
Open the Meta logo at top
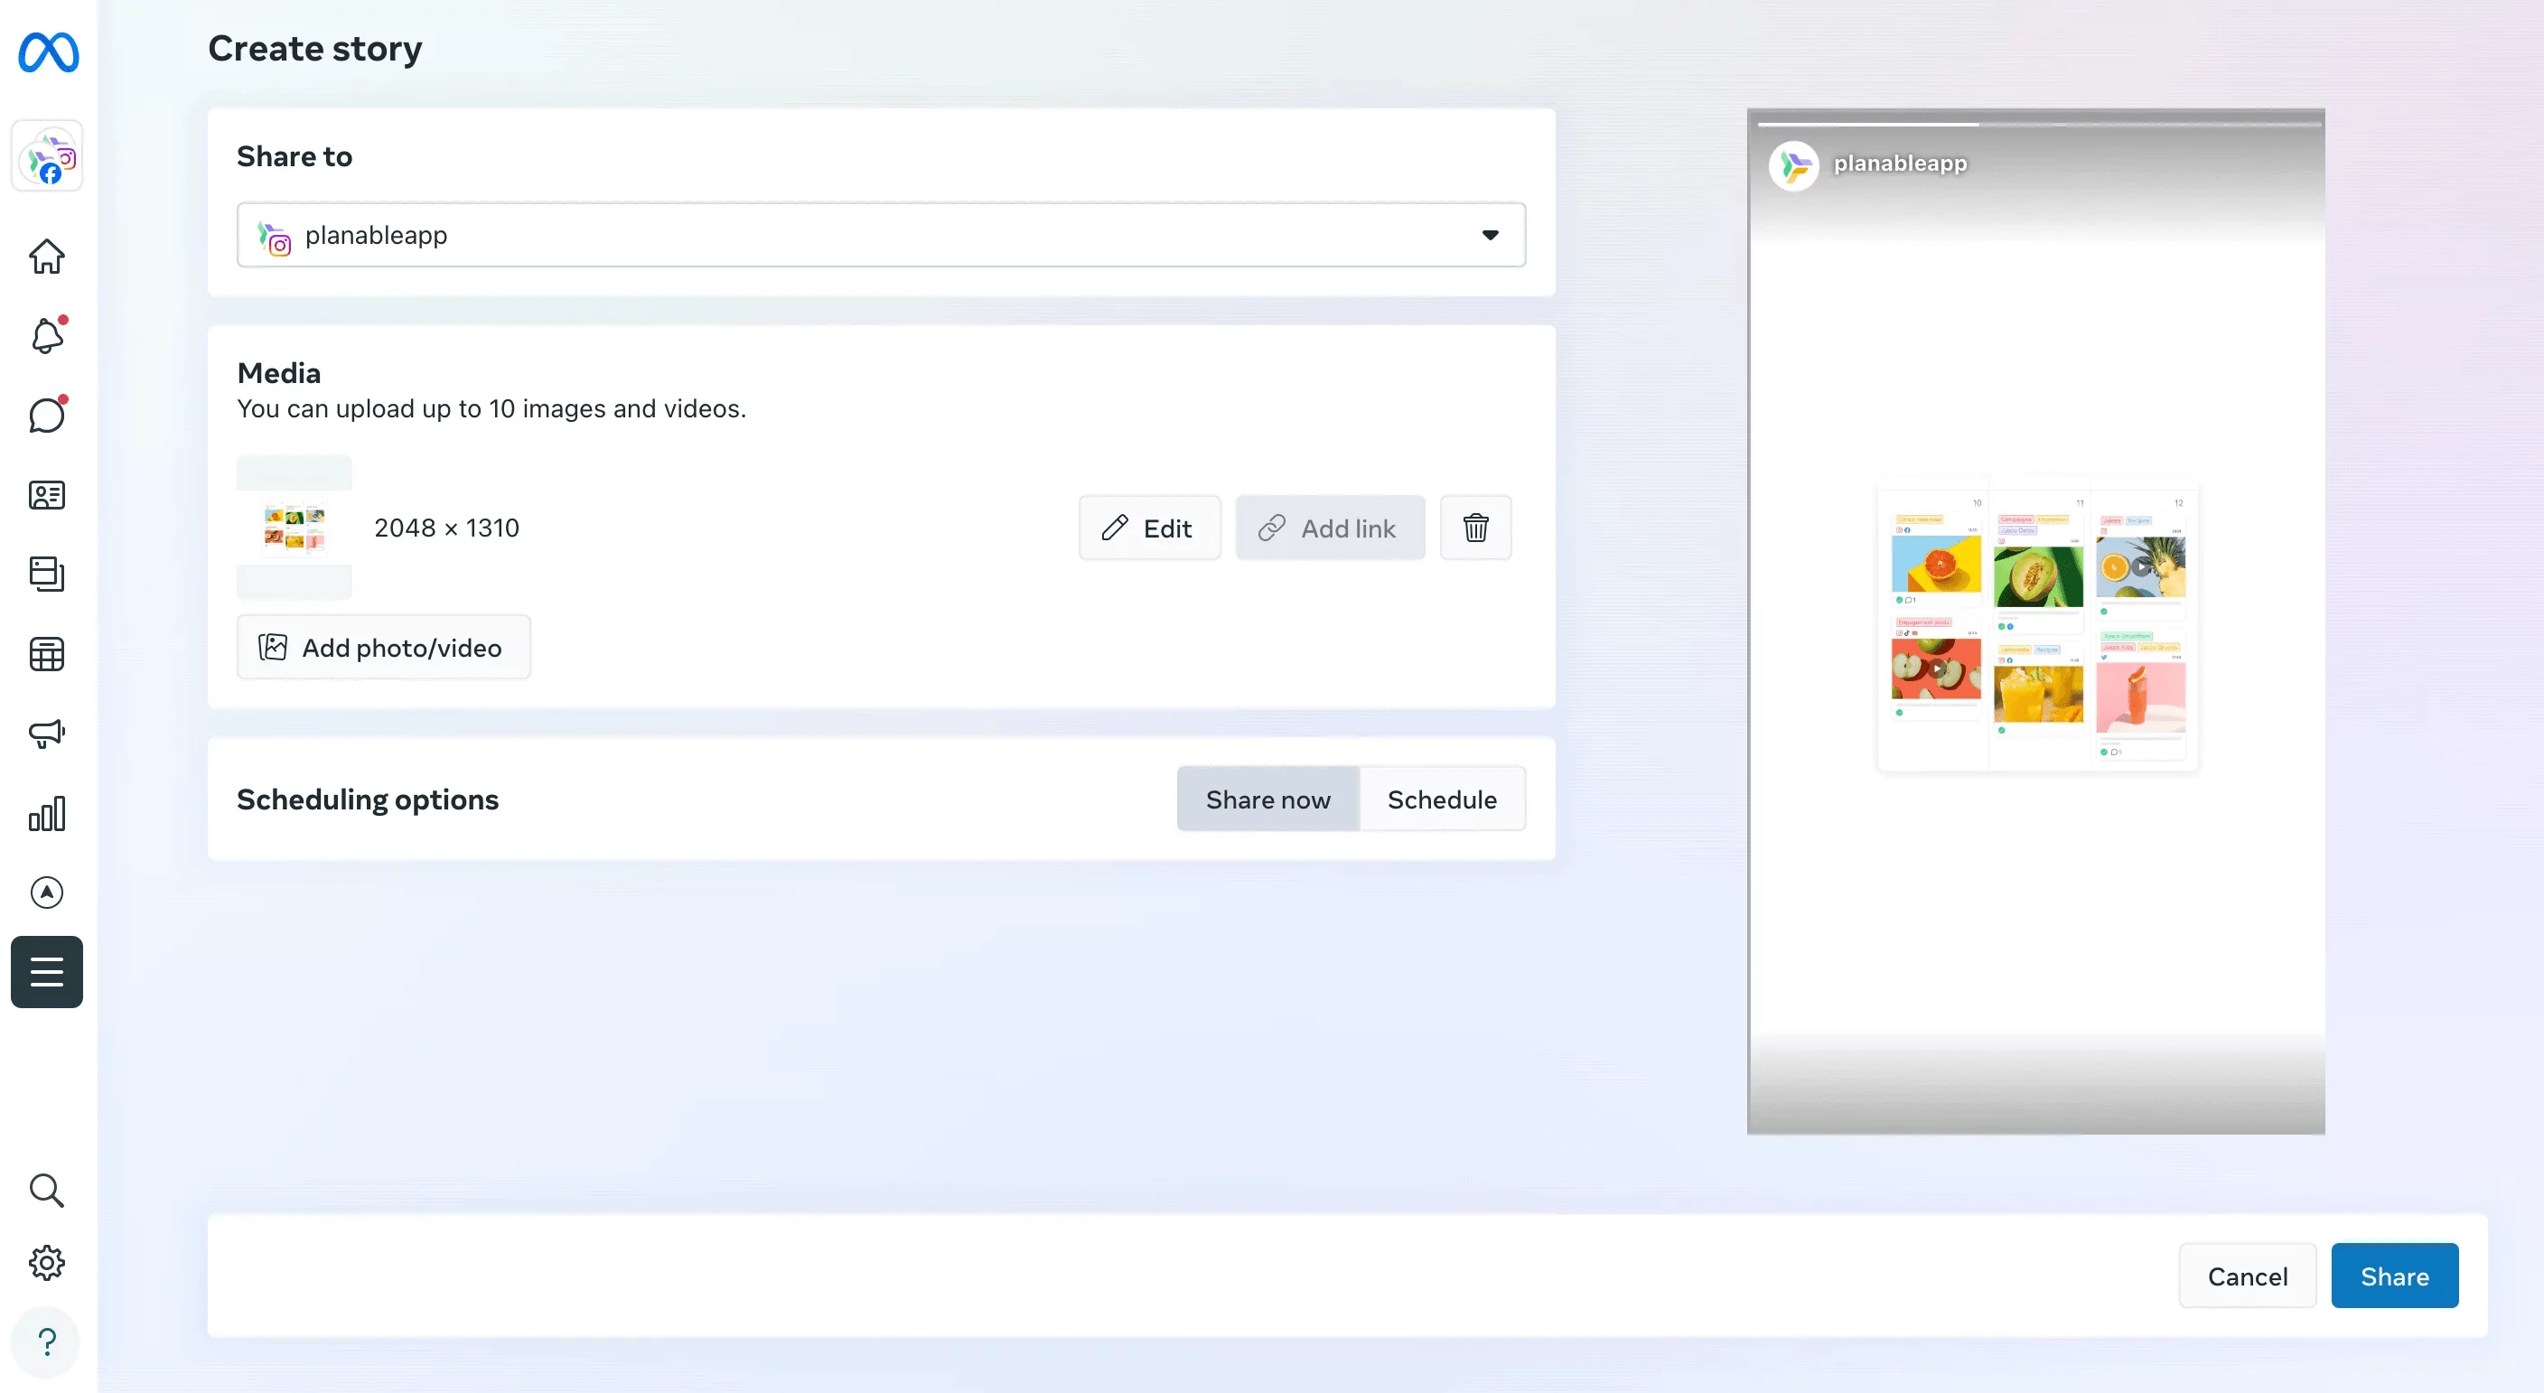click(49, 52)
